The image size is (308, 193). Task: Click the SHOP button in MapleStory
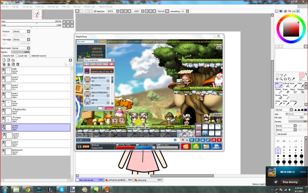click(186, 147)
